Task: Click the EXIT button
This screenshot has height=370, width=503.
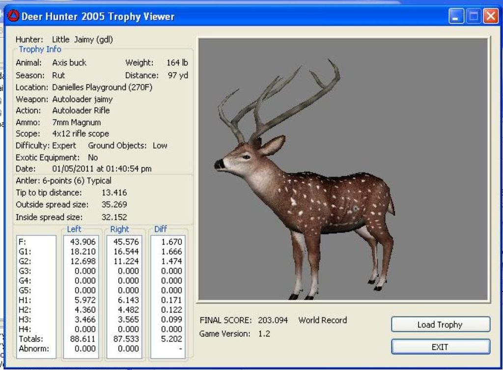Action: pyautogui.click(x=441, y=347)
